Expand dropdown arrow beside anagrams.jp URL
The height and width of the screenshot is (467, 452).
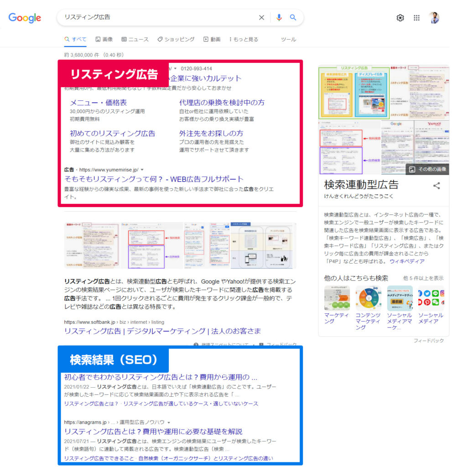pos(169,423)
